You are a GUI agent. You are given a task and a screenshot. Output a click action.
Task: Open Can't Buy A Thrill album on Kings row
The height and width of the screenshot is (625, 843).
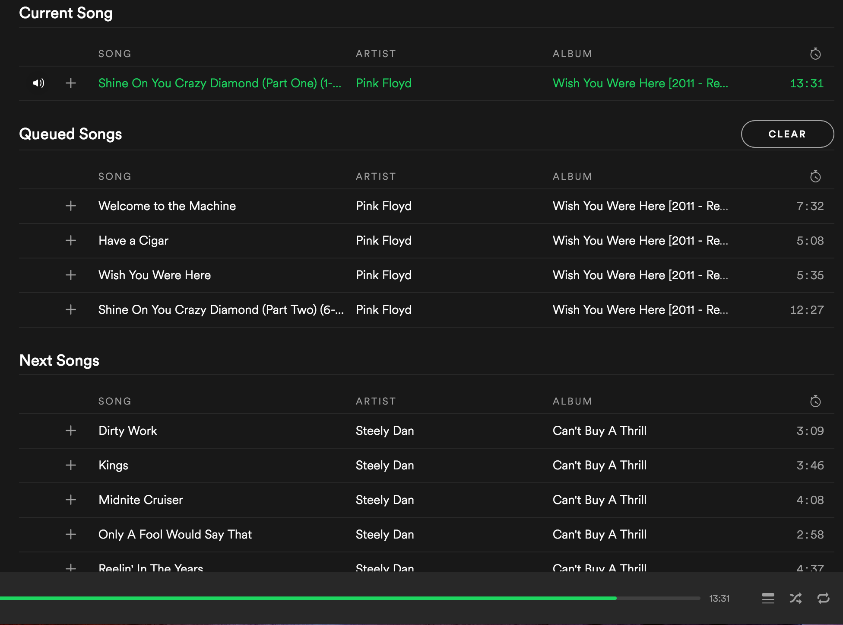[x=599, y=465]
